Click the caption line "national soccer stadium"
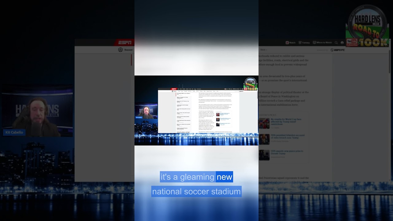The width and height of the screenshot is (393, 221). pos(196,192)
